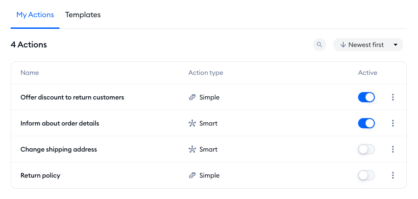Screen dimensions: 418x199
Task: Open three-dot menu for Offer discount action
Action: [x=392, y=97]
